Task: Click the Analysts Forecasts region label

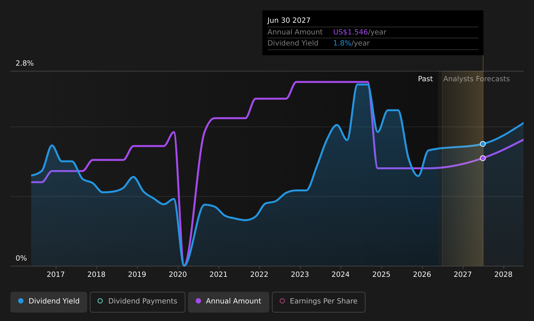Action: pyautogui.click(x=476, y=79)
